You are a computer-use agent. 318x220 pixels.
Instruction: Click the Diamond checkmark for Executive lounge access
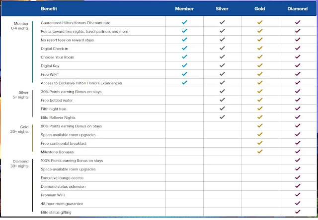tap(298, 177)
